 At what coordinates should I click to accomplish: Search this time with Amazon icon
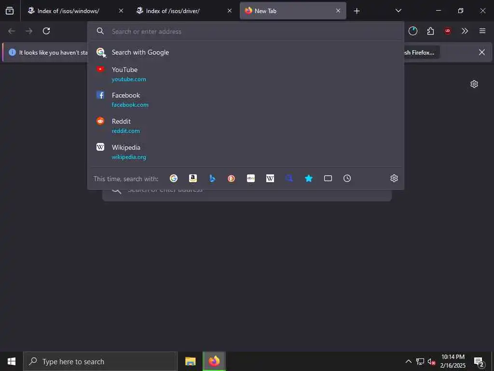coord(193,178)
